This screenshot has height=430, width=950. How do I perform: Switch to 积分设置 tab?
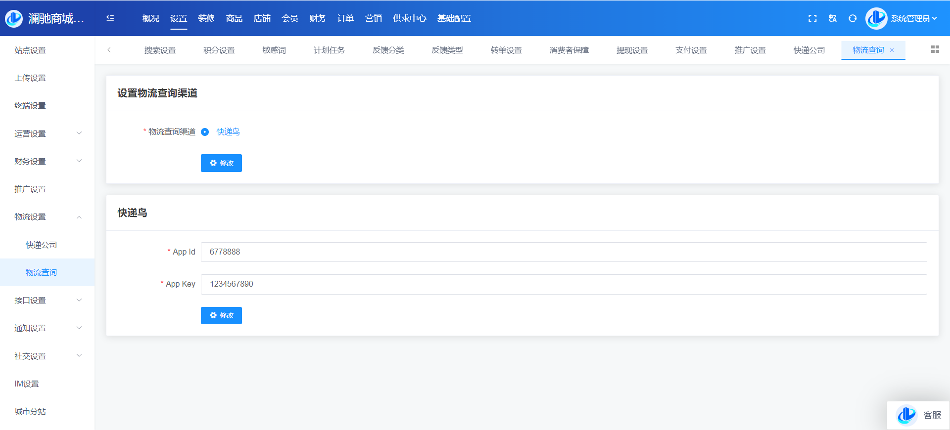point(219,50)
